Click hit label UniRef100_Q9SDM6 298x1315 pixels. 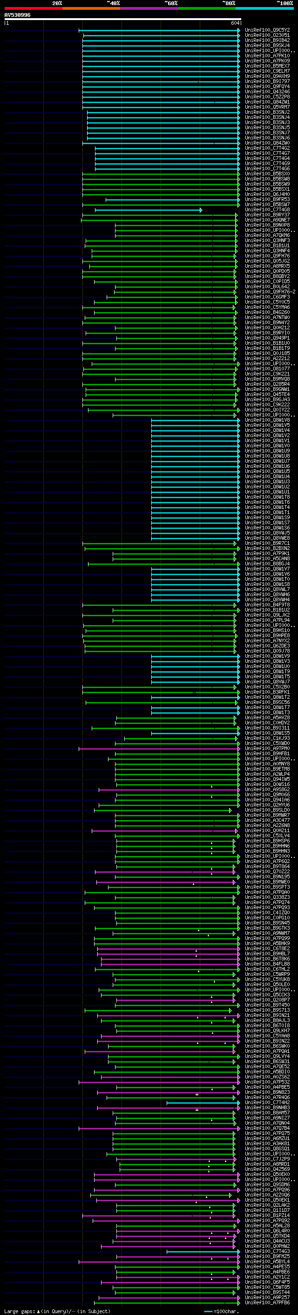pos(267,1185)
